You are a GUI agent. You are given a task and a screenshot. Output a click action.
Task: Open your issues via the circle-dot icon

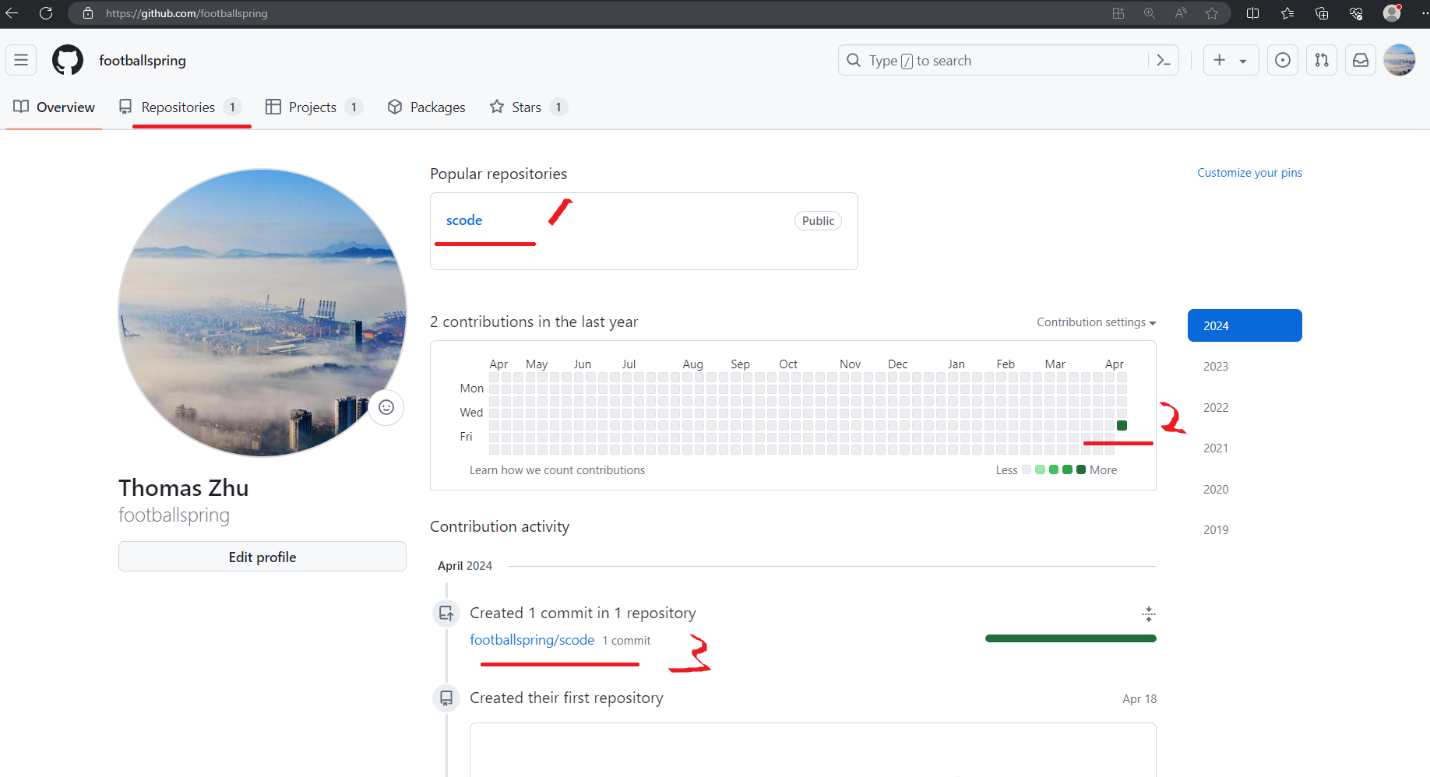tap(1282, 60)
